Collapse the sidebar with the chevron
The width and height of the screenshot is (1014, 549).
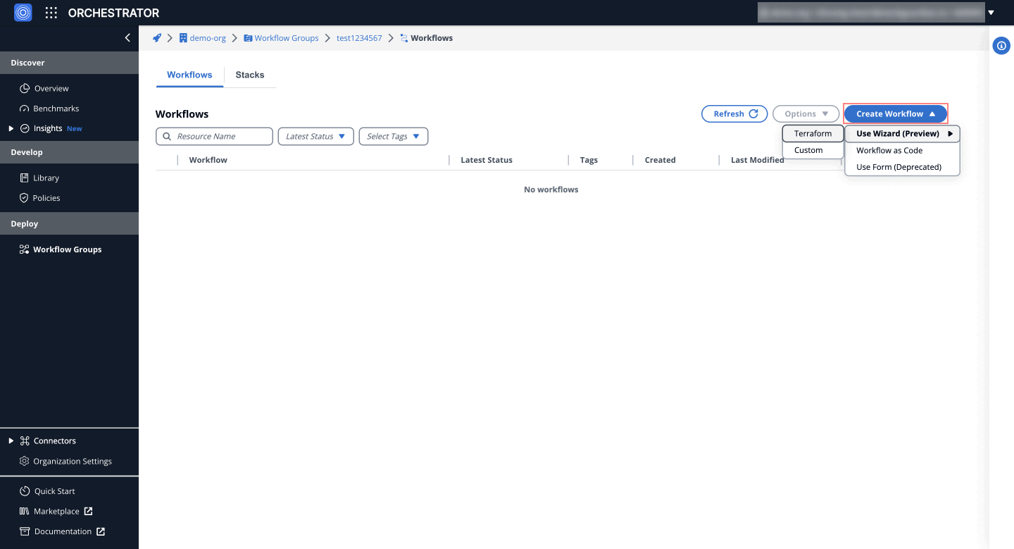click(x=127, y=38)
